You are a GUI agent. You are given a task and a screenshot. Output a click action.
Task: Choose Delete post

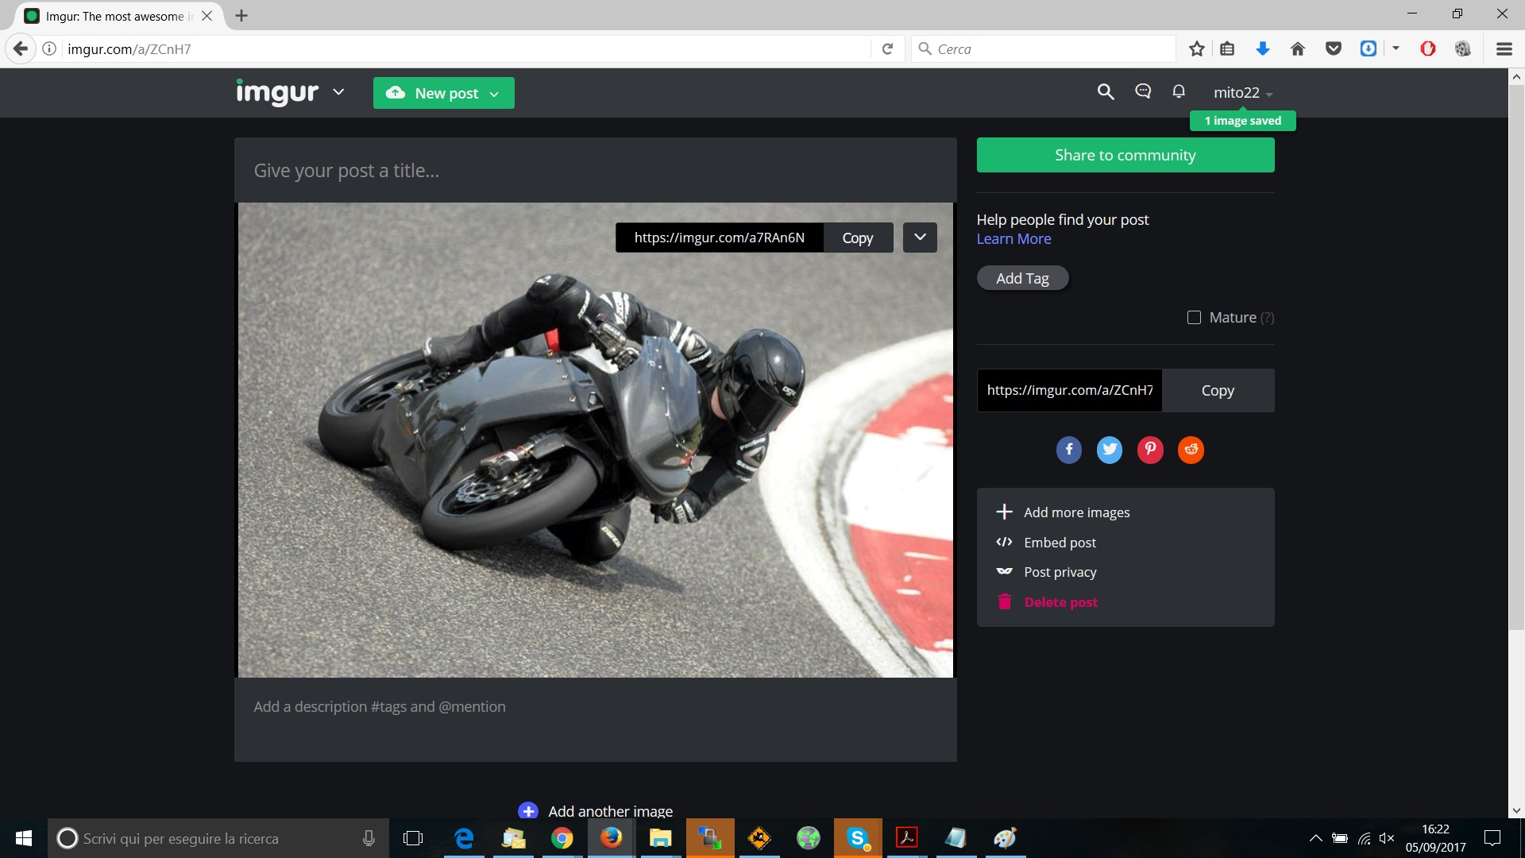(1048, 602)
